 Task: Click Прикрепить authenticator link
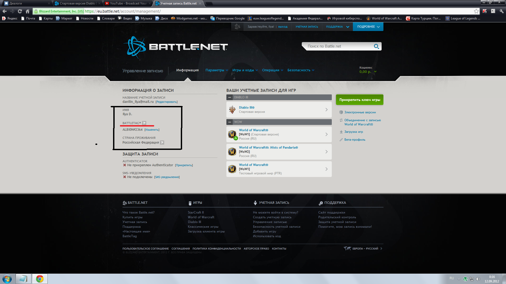[x=184, y=165]
